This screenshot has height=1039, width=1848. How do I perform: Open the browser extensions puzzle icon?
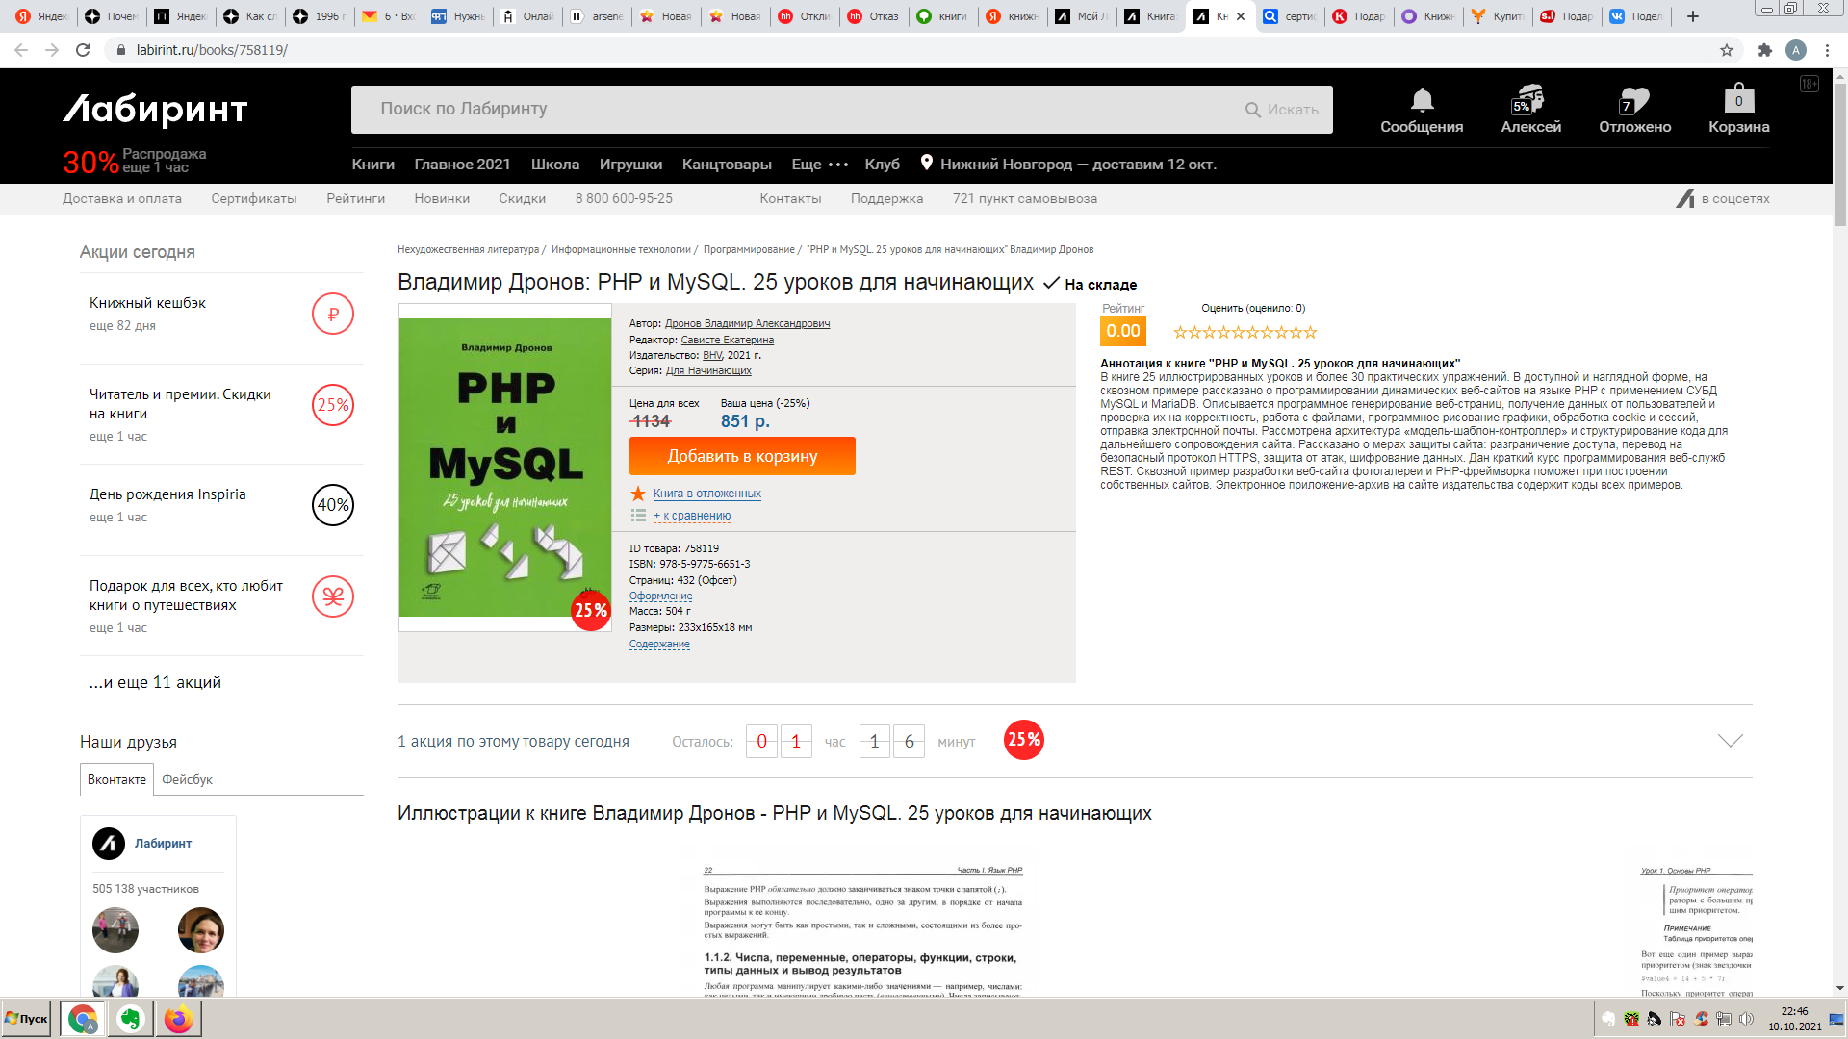click(1764, 50)
